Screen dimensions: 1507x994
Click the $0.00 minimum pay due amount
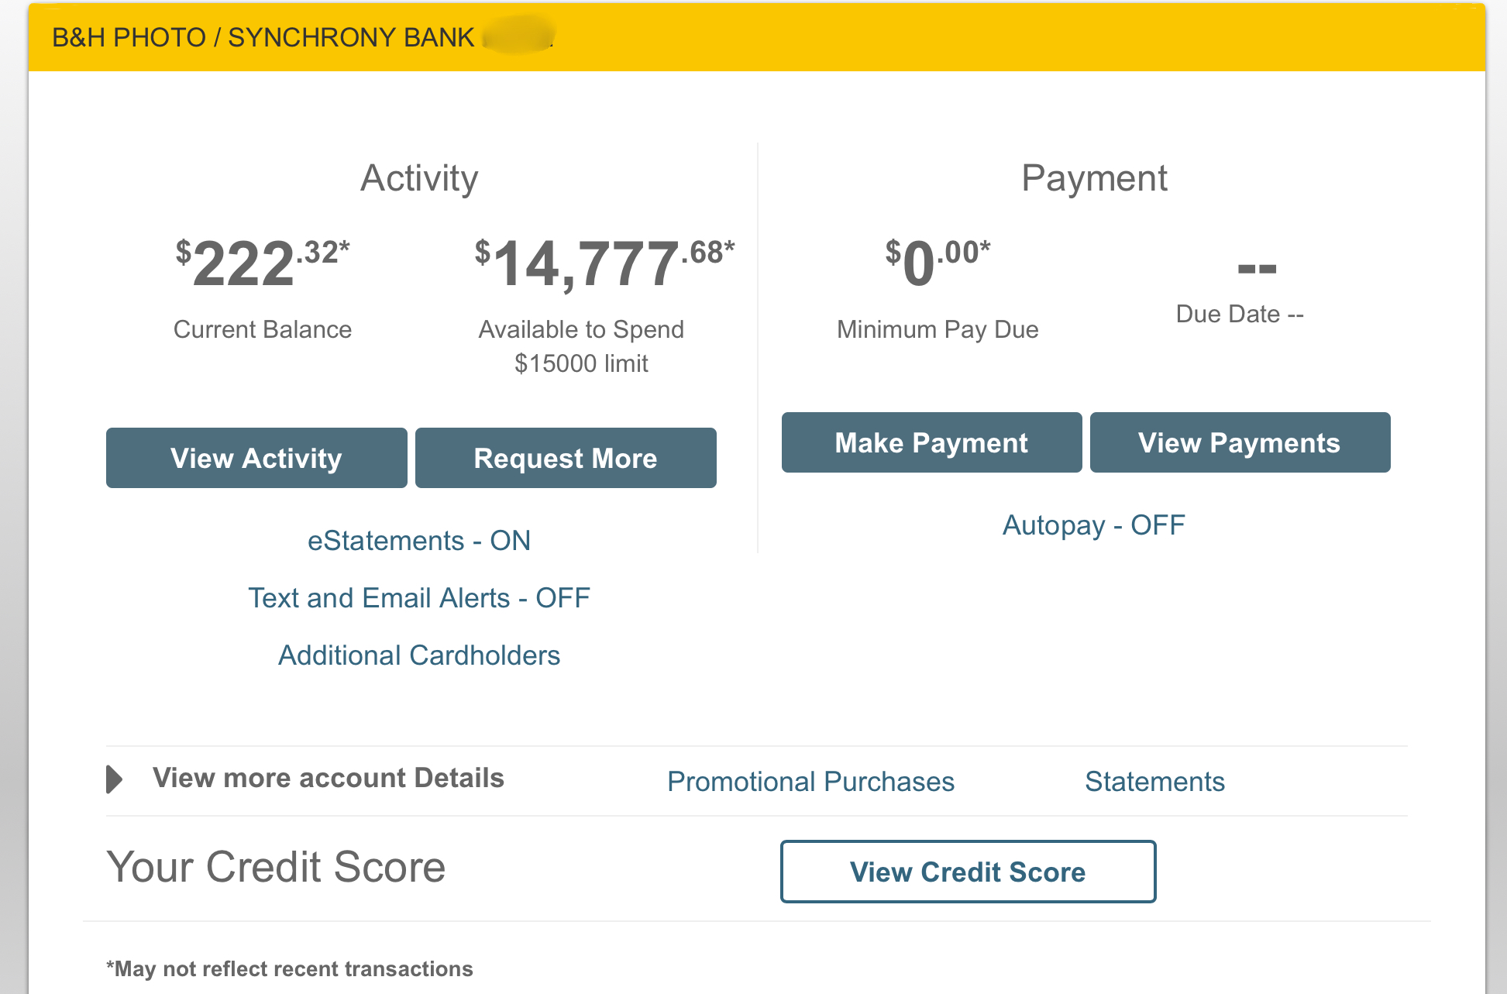coord(938,263)
